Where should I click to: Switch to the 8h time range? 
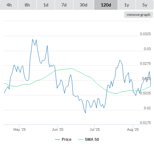point(27,5)
